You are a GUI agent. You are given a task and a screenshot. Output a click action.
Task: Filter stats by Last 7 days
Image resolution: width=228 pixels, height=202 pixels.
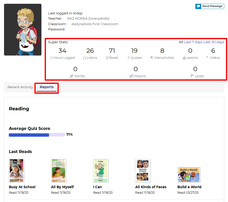[193, 42]
